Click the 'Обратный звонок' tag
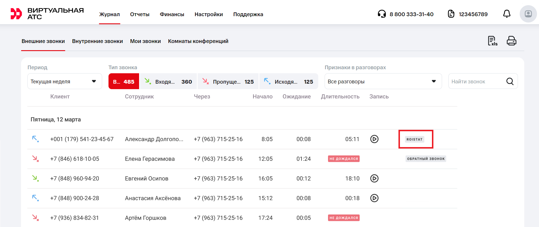This screenshot has height=227, width=539. 426,159
